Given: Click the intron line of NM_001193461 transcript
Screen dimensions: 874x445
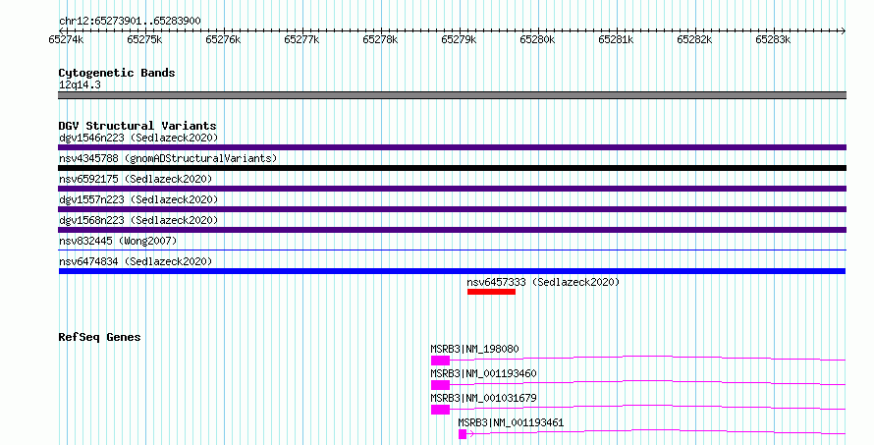Looking at the screenshot, I should pyautogui.click(x=656, y=430).
